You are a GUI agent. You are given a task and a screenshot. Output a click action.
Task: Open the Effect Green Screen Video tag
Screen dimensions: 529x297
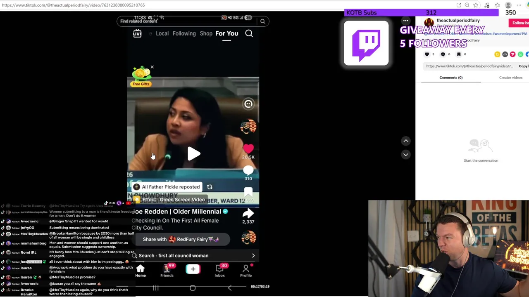[170, 200]
